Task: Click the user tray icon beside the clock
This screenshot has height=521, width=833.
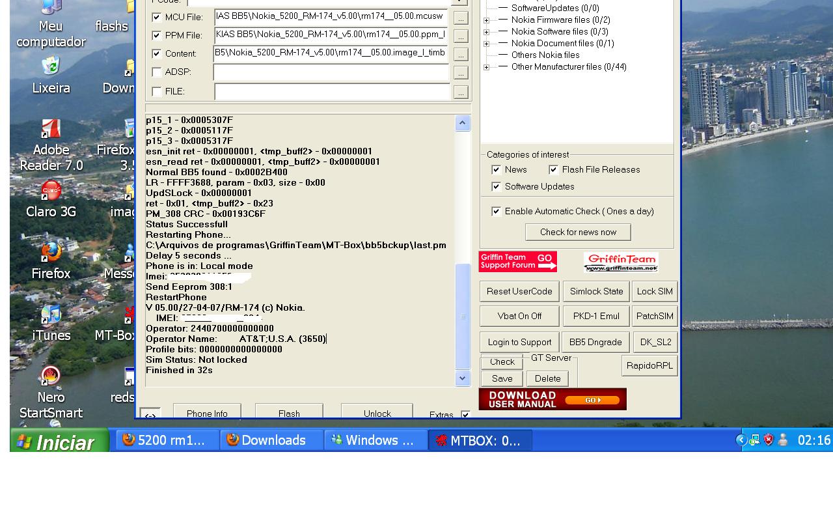Action: [783, 440]
